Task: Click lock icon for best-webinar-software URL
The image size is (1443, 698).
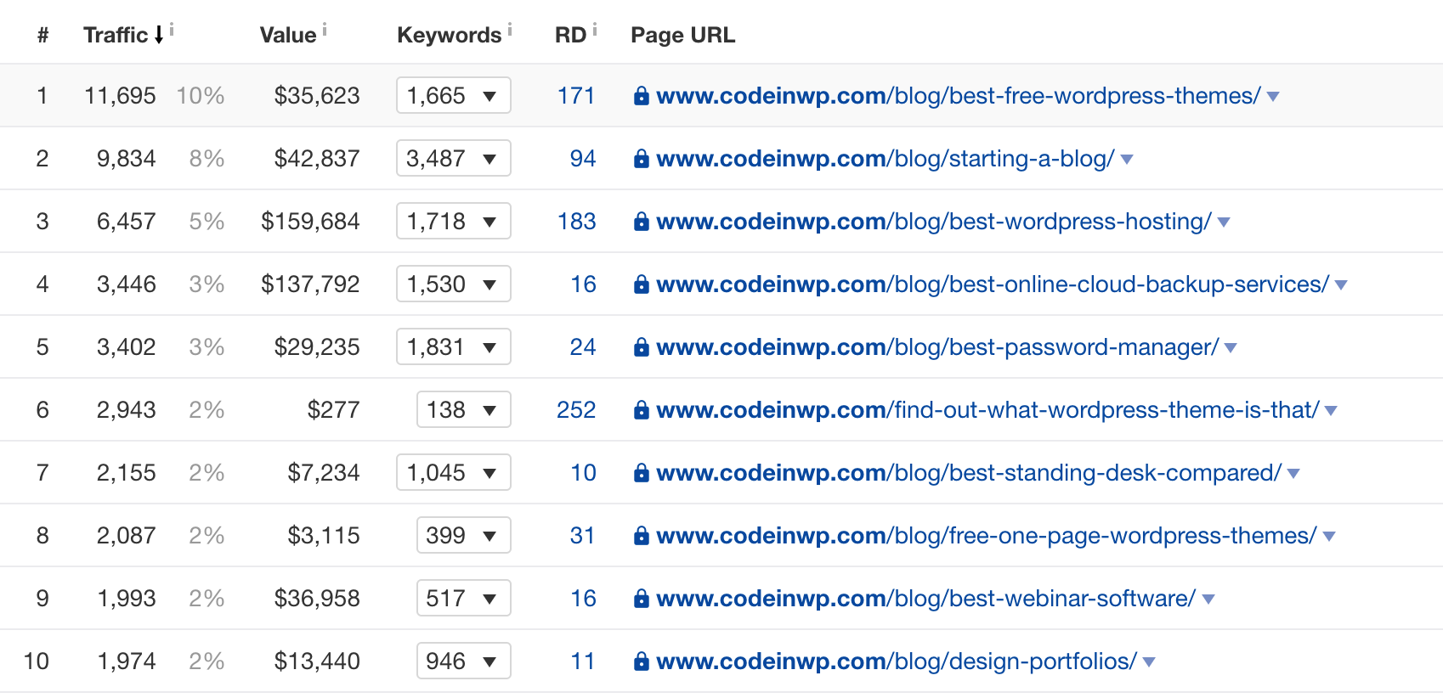Action: 642,599
